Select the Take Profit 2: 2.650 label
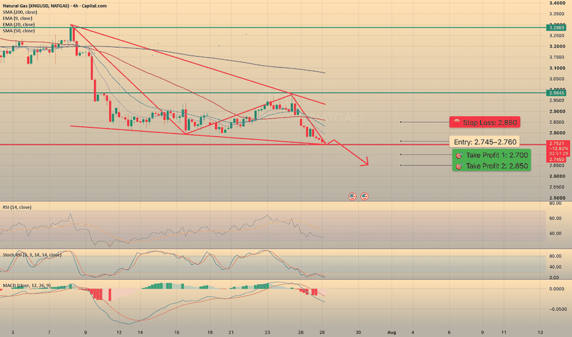 point(492,166)
